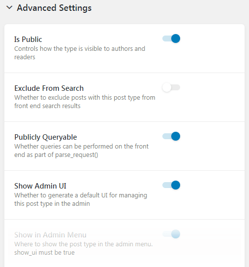Click the 'show_ui must be true' note
This screenshot has width=249, height=267.
pyautogui.click(x=44, y=253)
